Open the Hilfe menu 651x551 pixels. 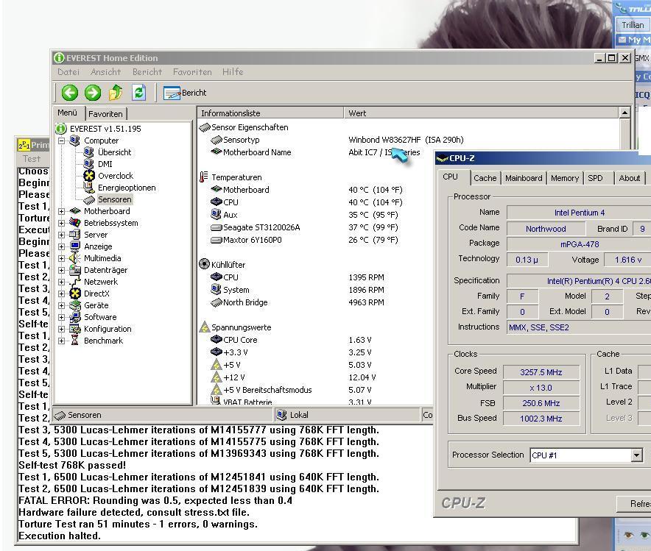pos(233,71)
